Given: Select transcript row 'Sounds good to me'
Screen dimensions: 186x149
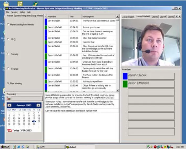Looking at the screenshot, I should [x=80, y=27].
